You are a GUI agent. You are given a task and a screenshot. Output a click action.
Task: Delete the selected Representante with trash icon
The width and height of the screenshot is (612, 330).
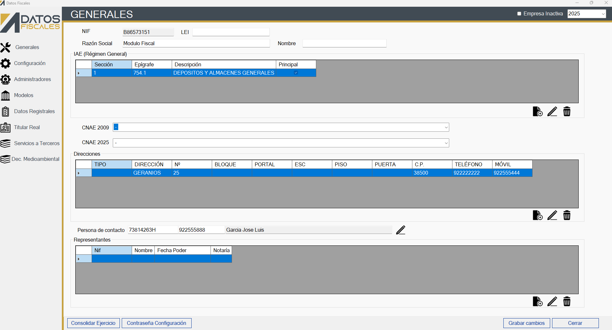[x=567, y=301]
